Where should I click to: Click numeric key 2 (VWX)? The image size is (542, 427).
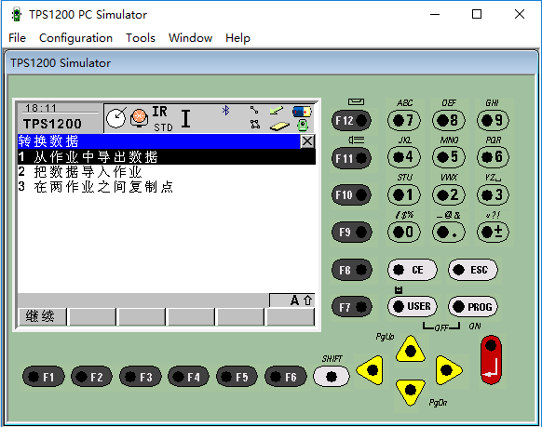(x=449, y=195)
